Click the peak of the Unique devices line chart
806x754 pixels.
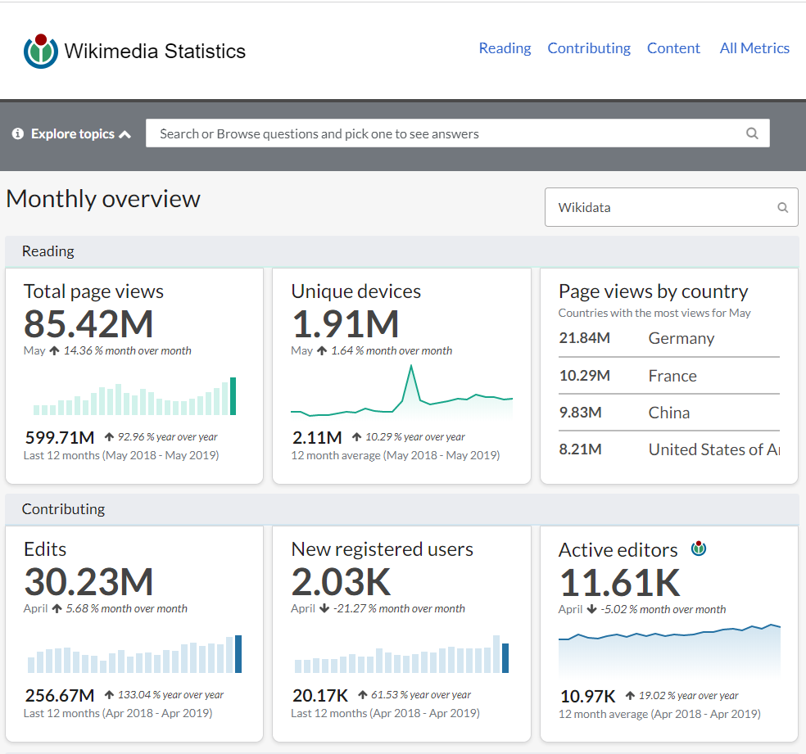410,367
